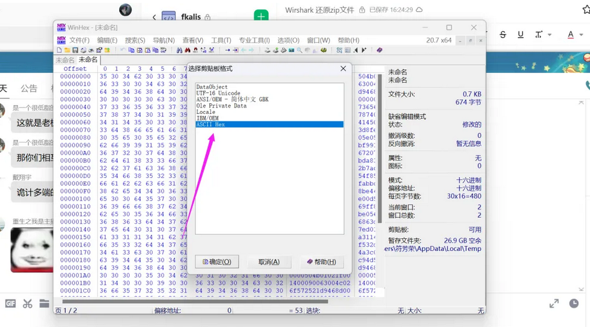Click the horizontal scrollbar under hex view
The width and height of the screenshot is (590, 327).
[195, 301]
